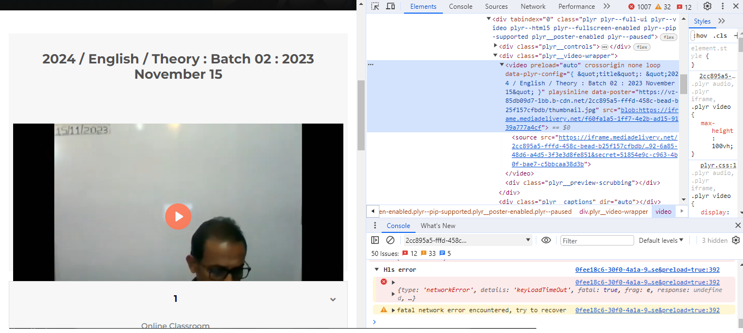
Task: Click the 33 warnings issue badge
Action: click(x=428, y=254)
